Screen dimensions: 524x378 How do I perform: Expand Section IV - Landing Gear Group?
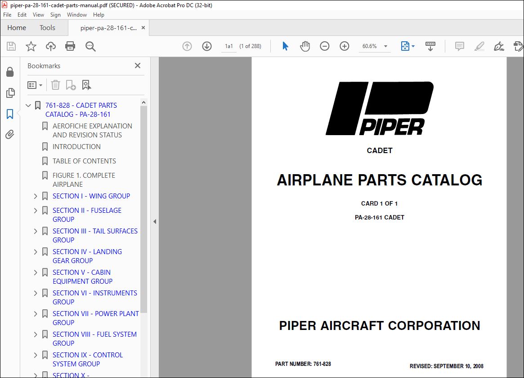[36, 252]
